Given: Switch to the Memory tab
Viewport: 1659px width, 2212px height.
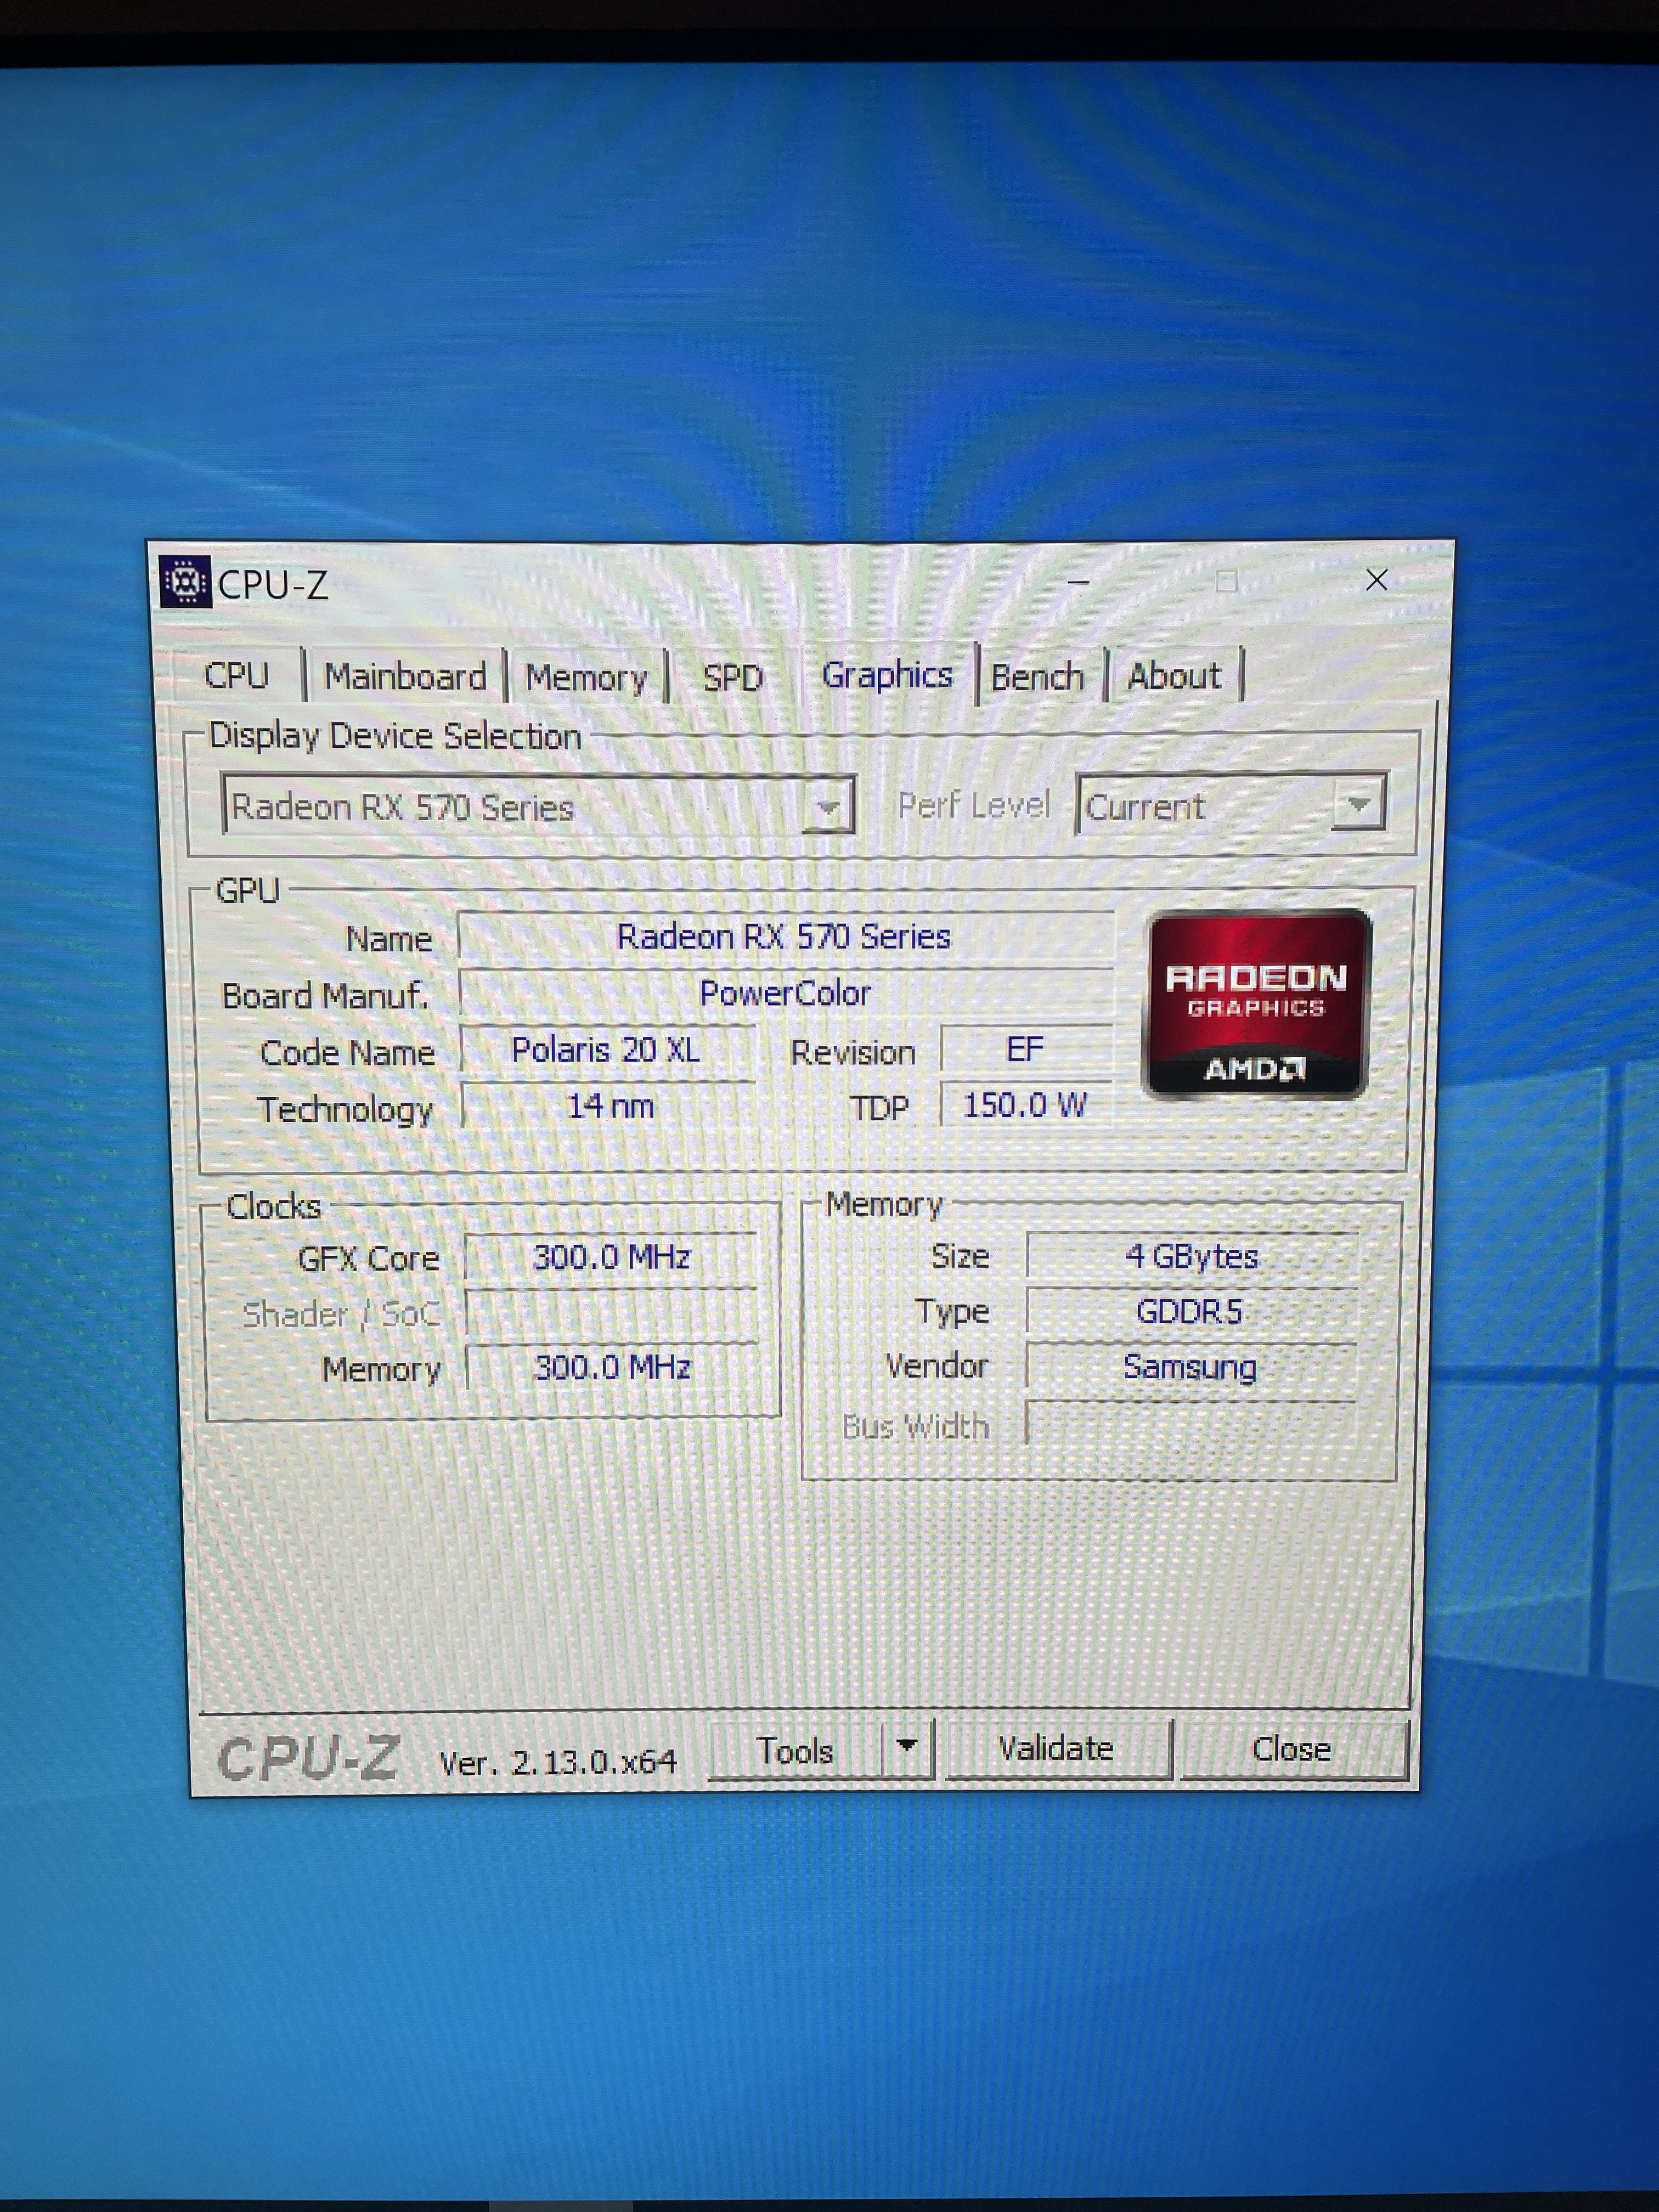Looking at the screenshot, I should pyautogui.click(x=587, y=678).
